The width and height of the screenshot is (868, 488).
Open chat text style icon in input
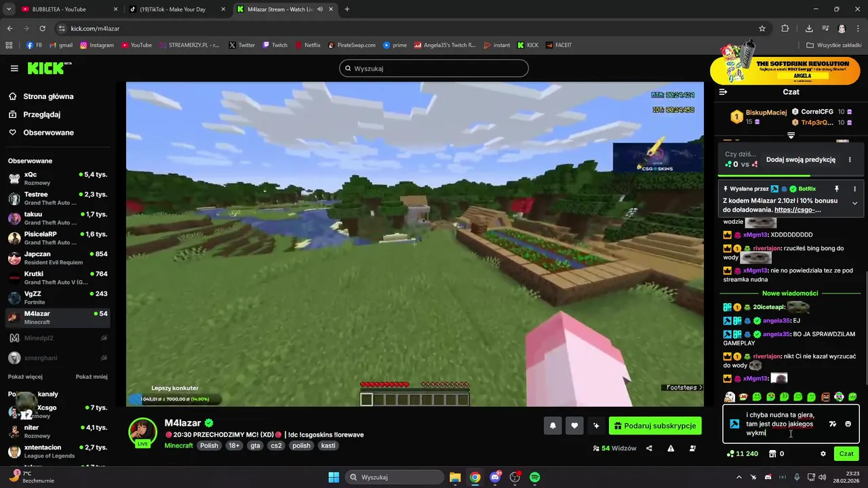(x=833, y=424)
